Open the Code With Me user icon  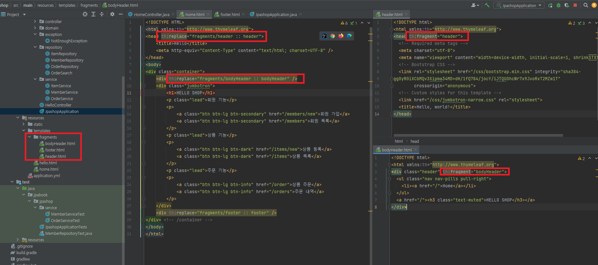pos(475,5)
